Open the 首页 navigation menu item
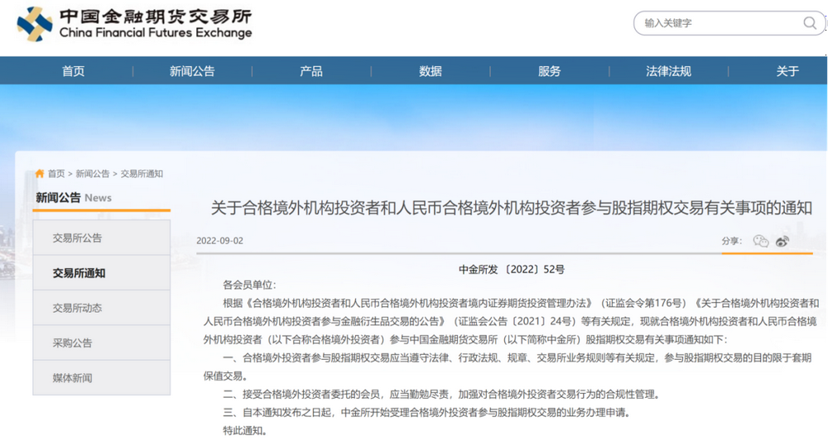 click(73, 71)
